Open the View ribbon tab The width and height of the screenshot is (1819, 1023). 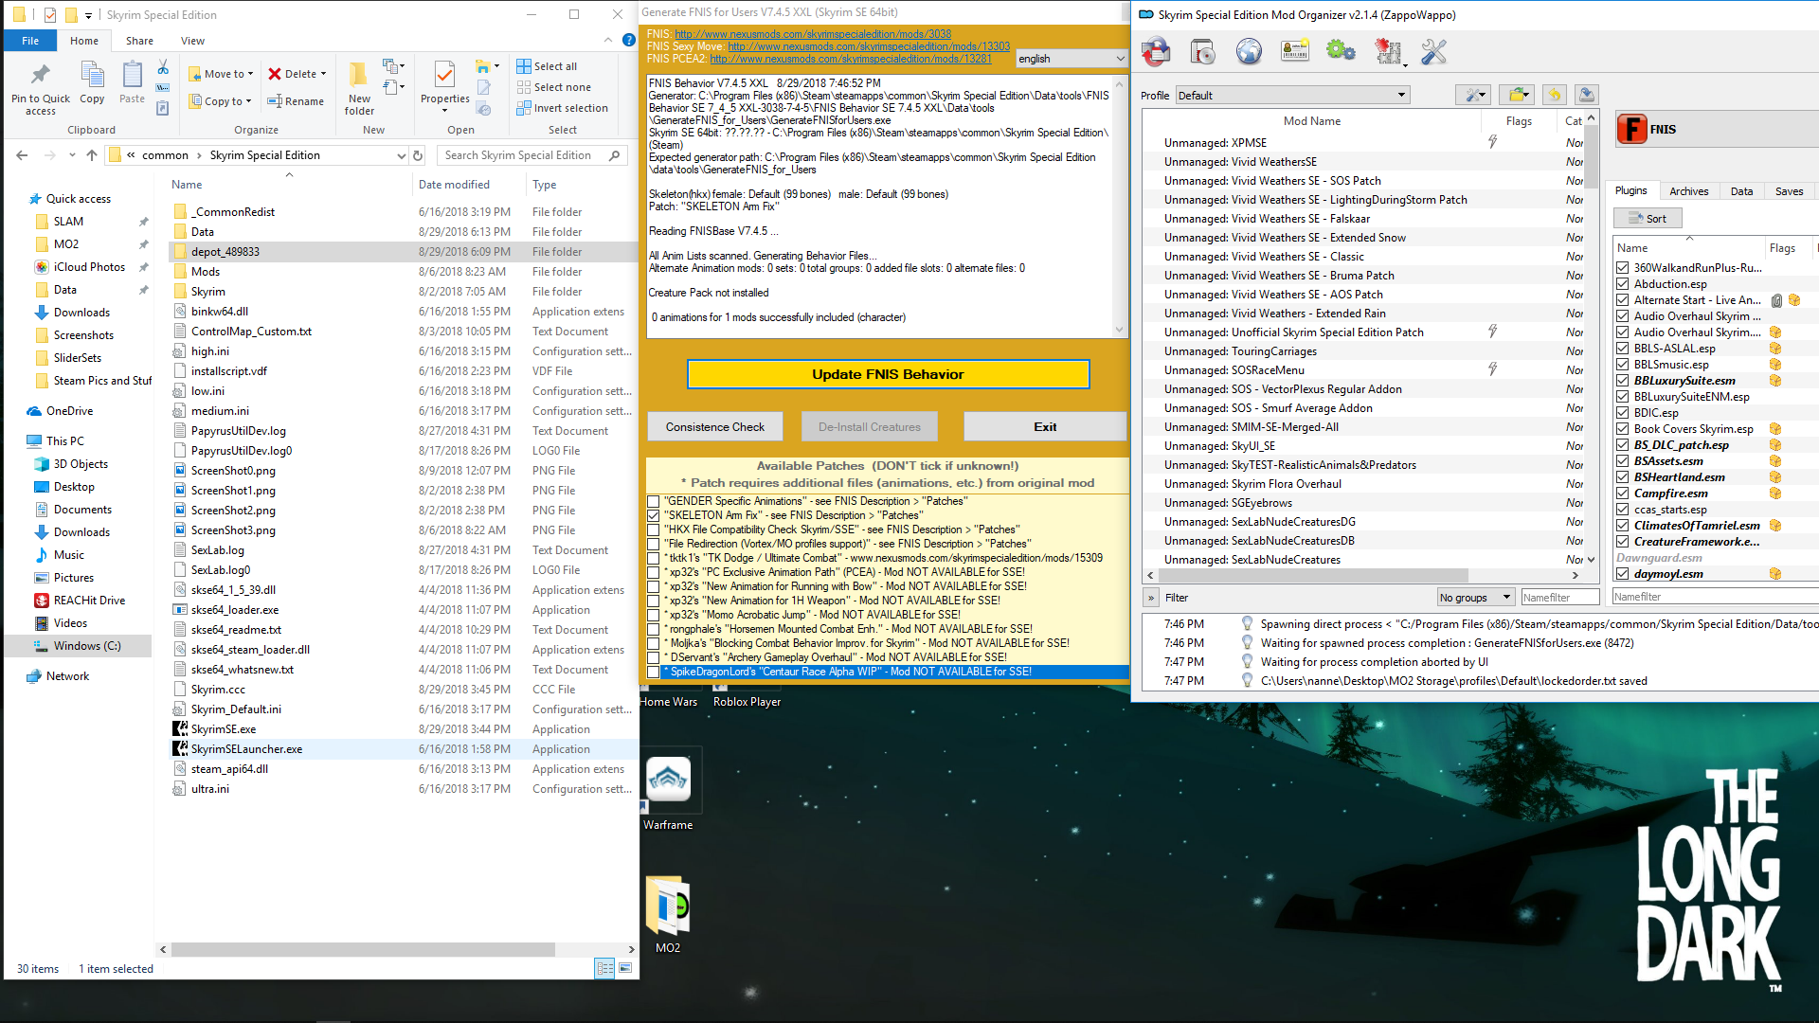click(192, 41)
